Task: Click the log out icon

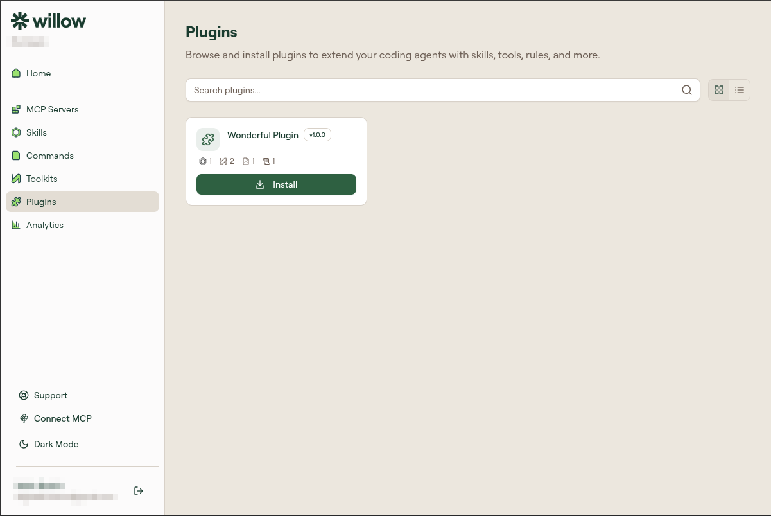Action: (139, 491)
